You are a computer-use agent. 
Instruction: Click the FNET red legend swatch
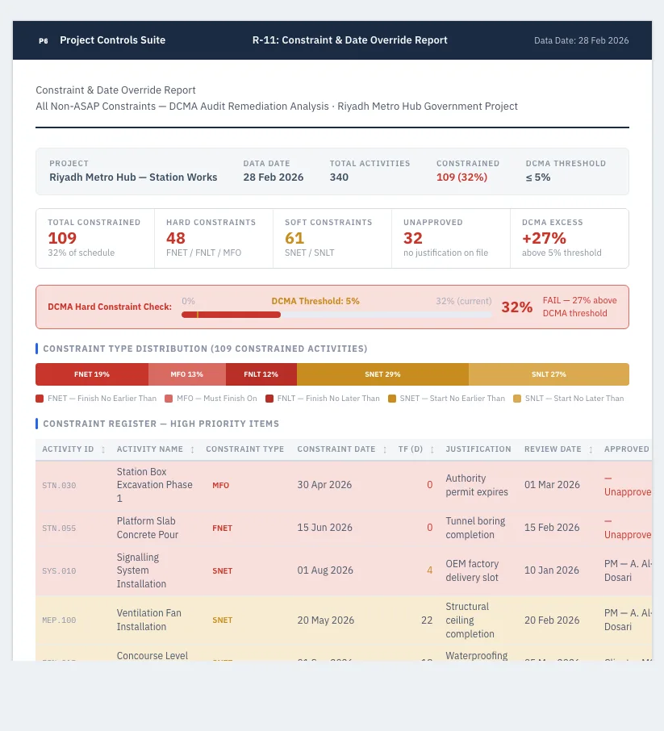[40, 399]
